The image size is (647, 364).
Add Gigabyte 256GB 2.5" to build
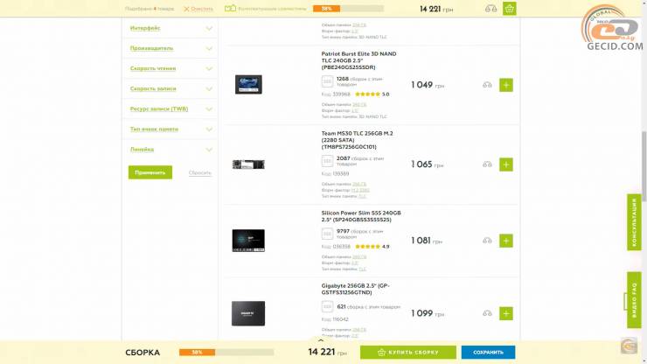(506, 313)
